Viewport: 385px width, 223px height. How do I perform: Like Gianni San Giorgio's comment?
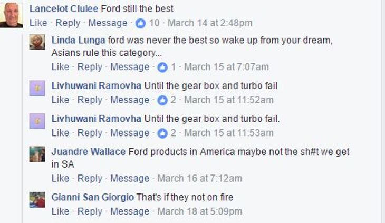click(60, 211)
